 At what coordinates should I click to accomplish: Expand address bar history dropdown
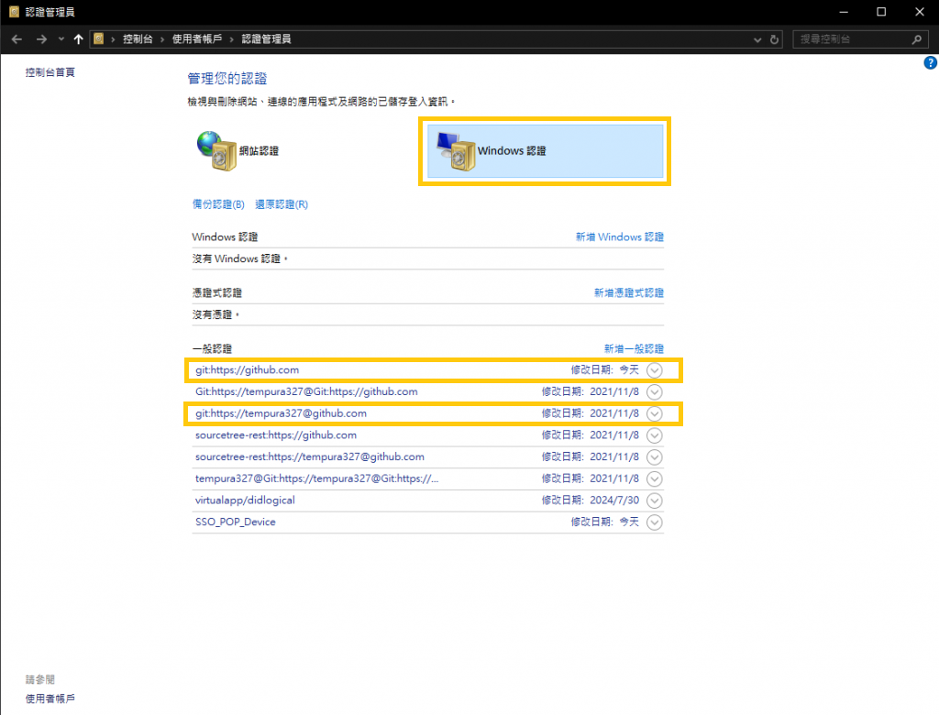tap(757, 39)
